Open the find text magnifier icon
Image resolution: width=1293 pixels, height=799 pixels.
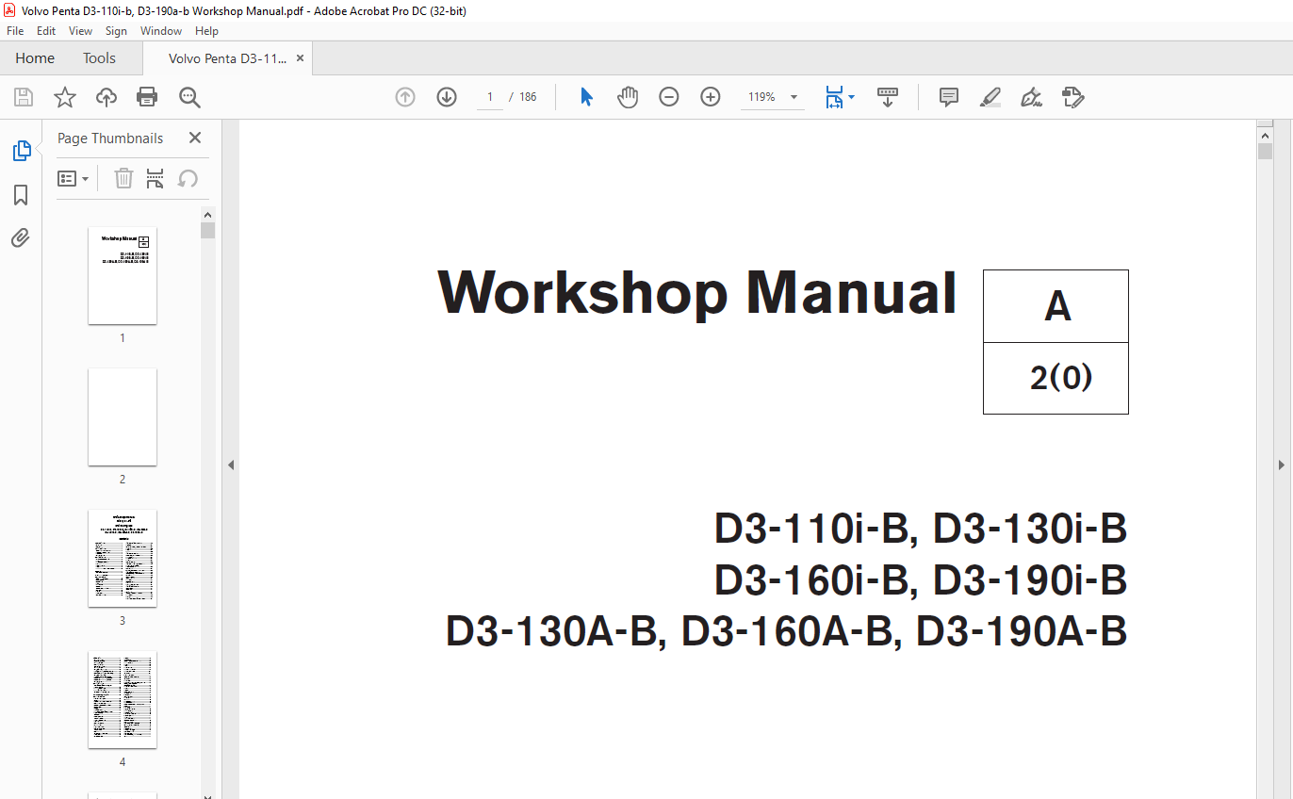pyautogui.click(x=189, y=97)
